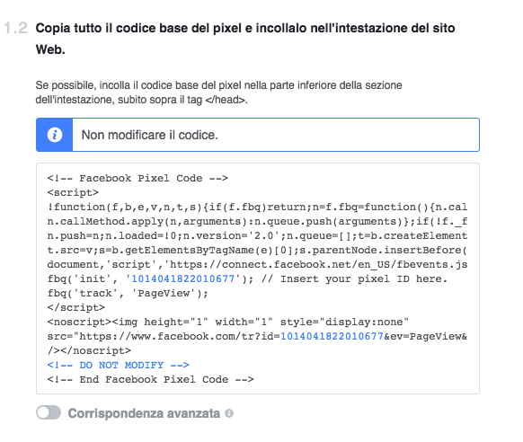Click the pixel ID in the noscript URL

pos(332,336)
